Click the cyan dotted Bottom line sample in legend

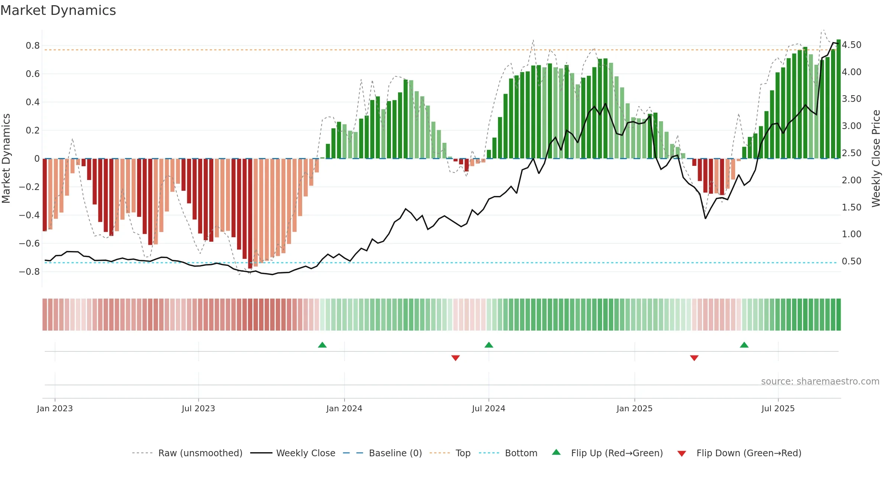coord(489,453)
